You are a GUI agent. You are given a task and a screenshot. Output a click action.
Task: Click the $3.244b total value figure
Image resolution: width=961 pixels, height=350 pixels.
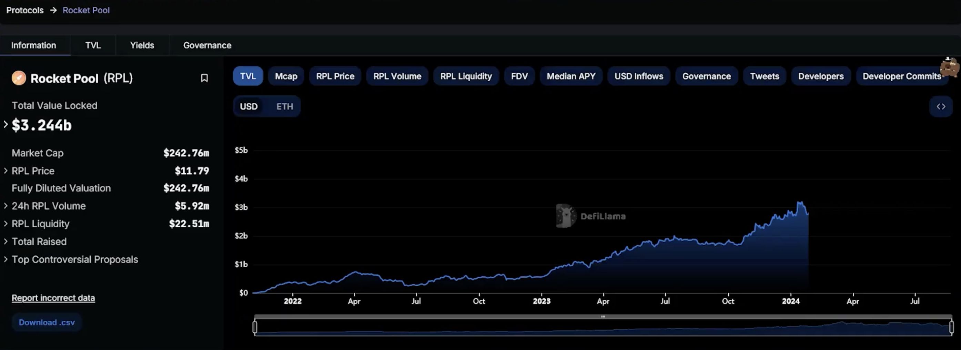(41, 125)
